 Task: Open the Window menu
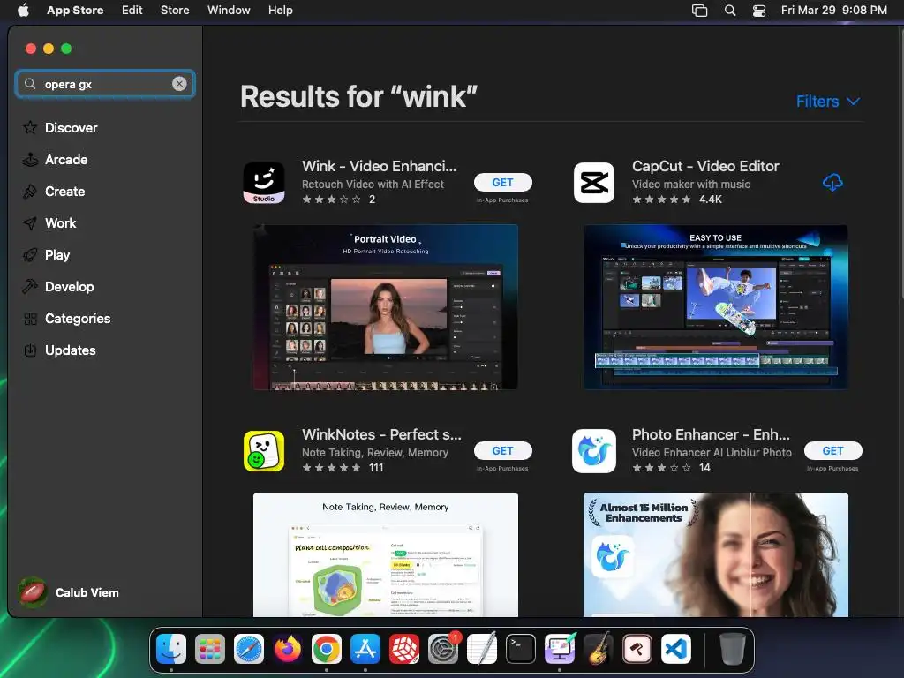tap(229, 10)
